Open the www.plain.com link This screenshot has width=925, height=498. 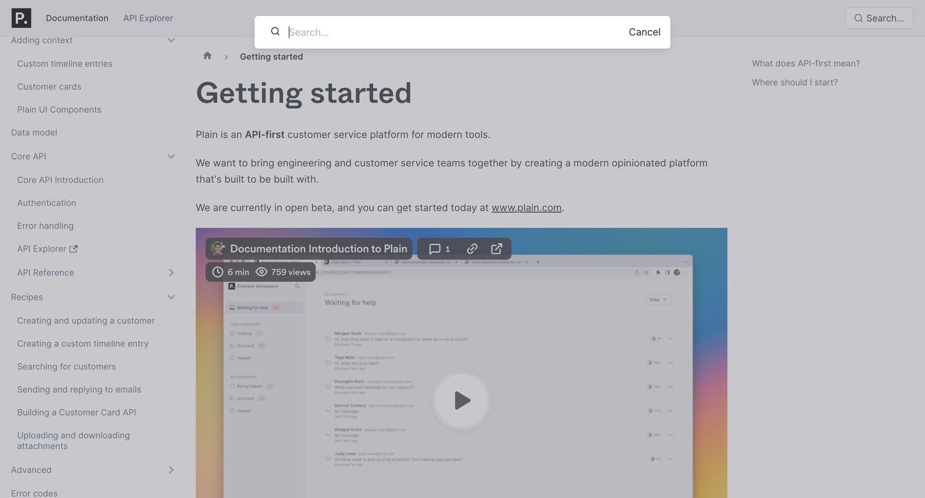click(x=527, y=208)
